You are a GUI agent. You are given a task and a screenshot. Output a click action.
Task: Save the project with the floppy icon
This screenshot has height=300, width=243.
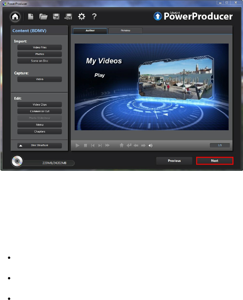pos(56,17)
